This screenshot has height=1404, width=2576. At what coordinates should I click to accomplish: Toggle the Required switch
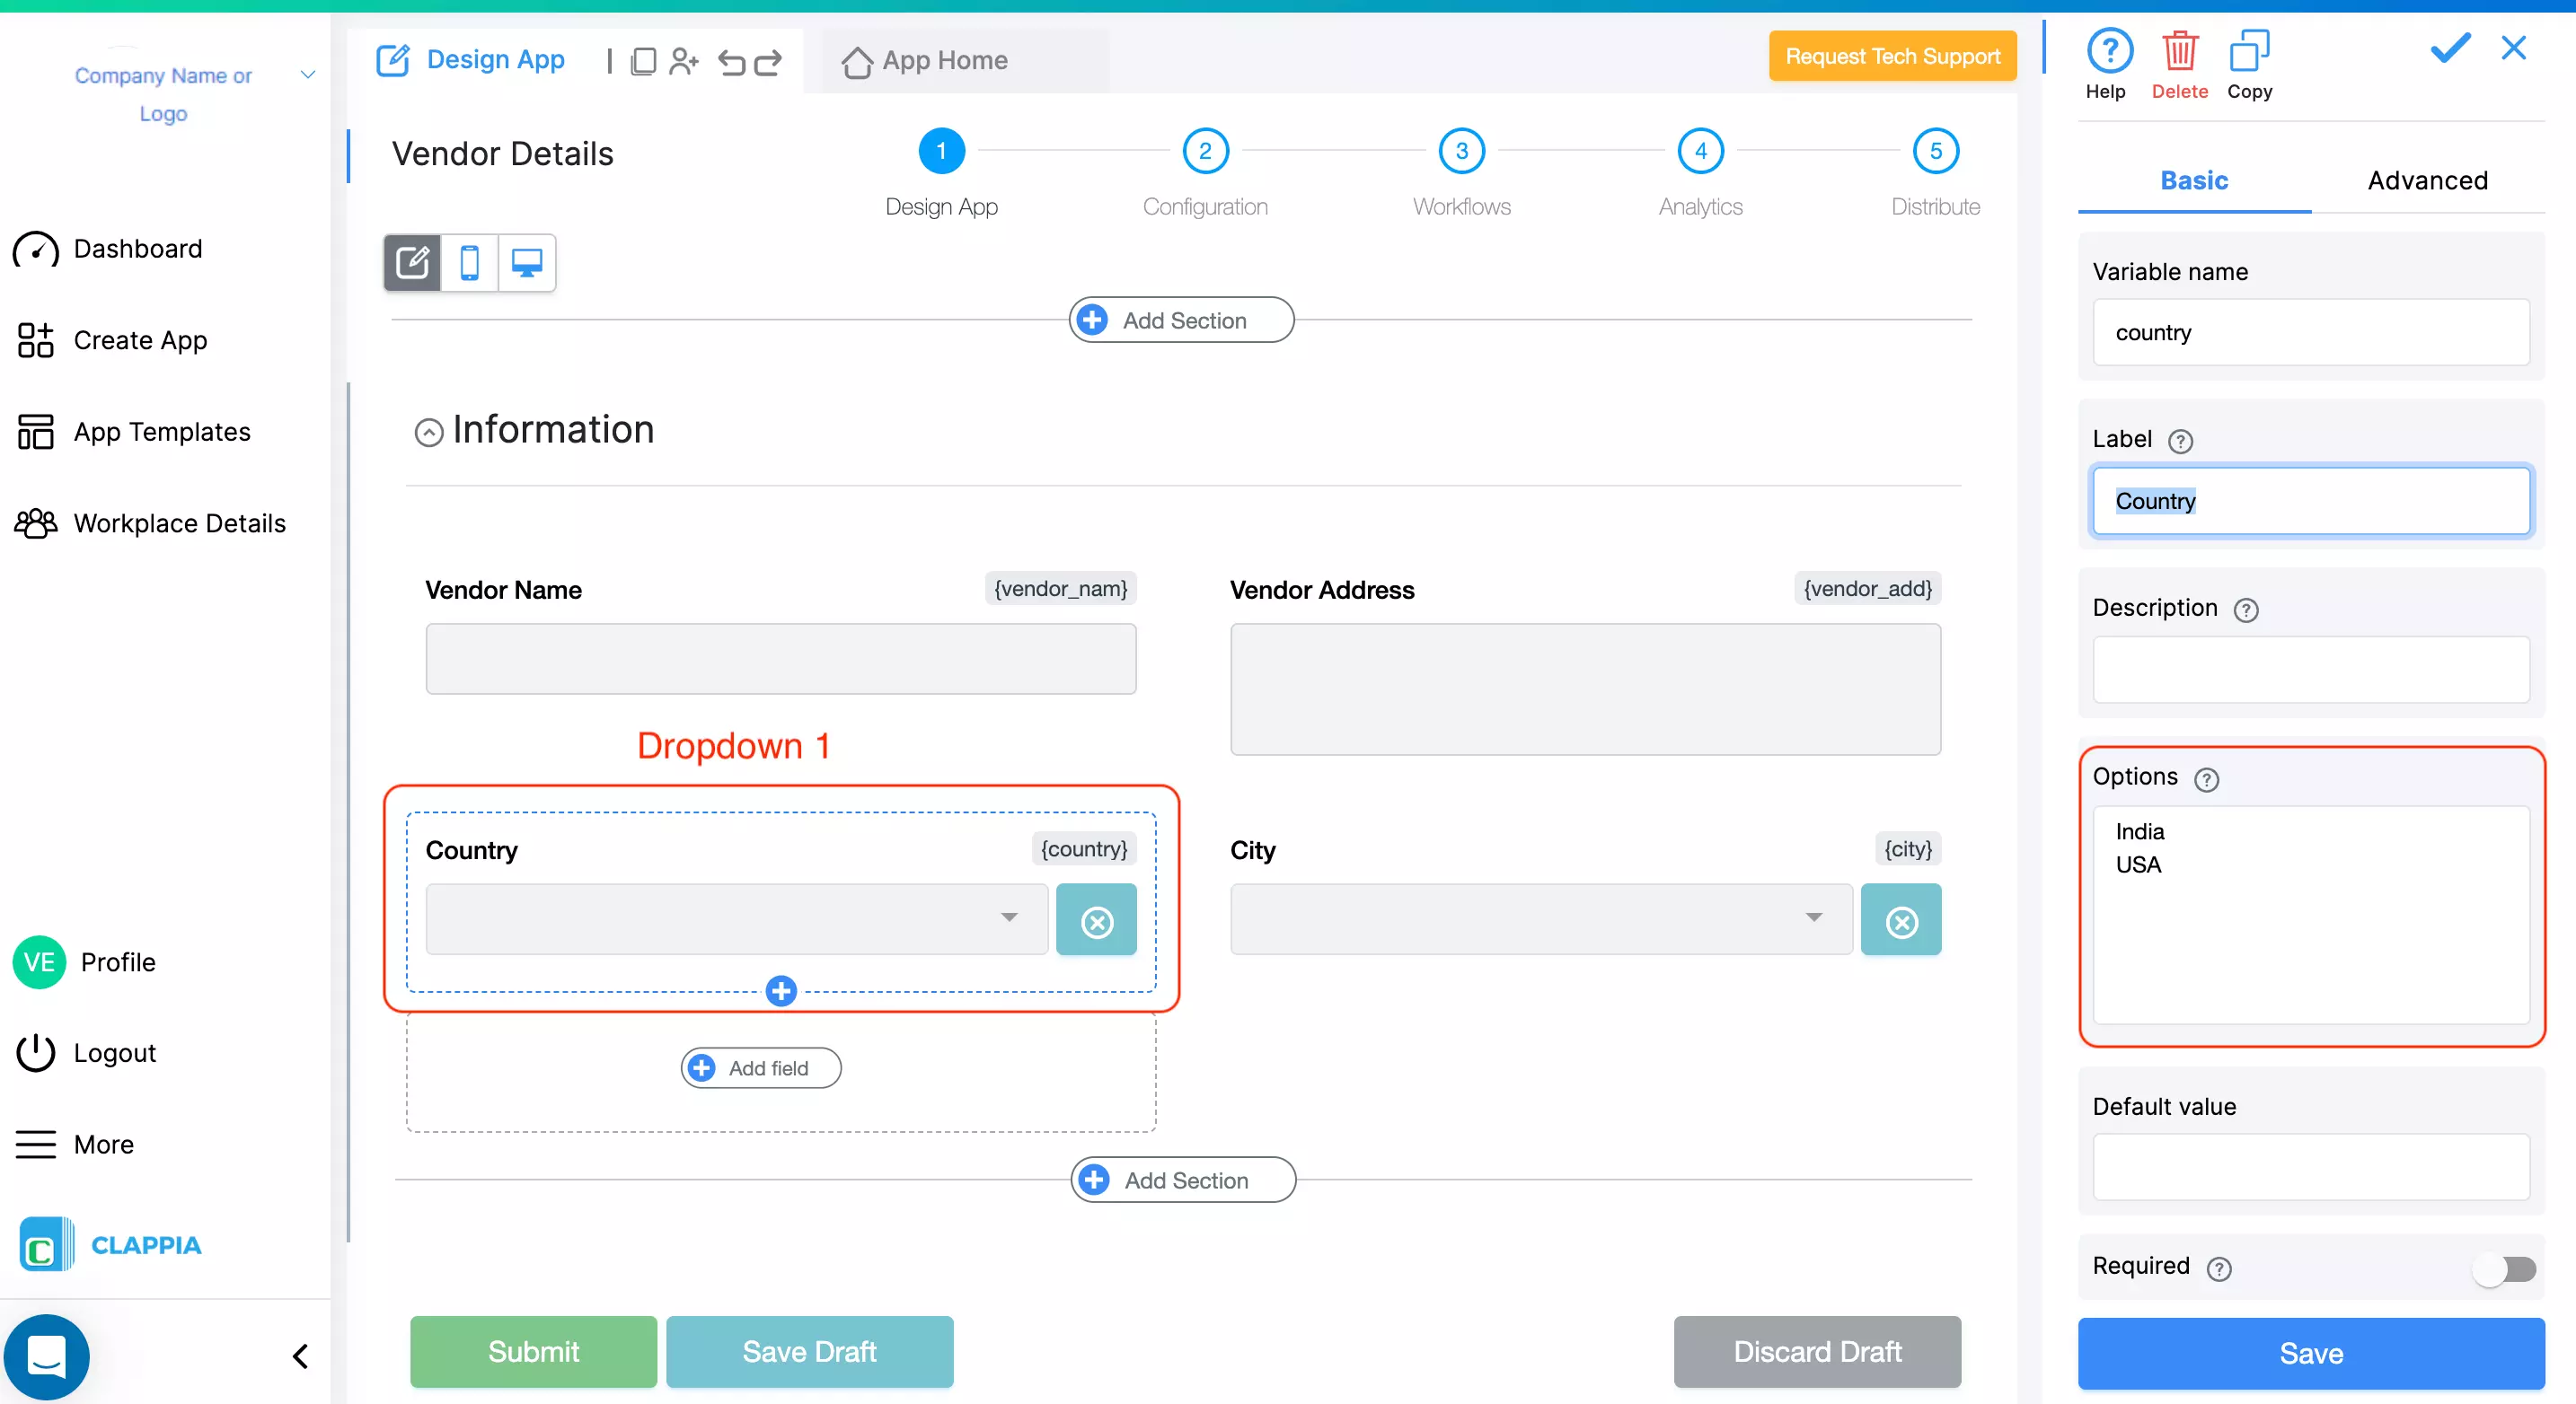pyautogui.click(x=2506, y=1269)
